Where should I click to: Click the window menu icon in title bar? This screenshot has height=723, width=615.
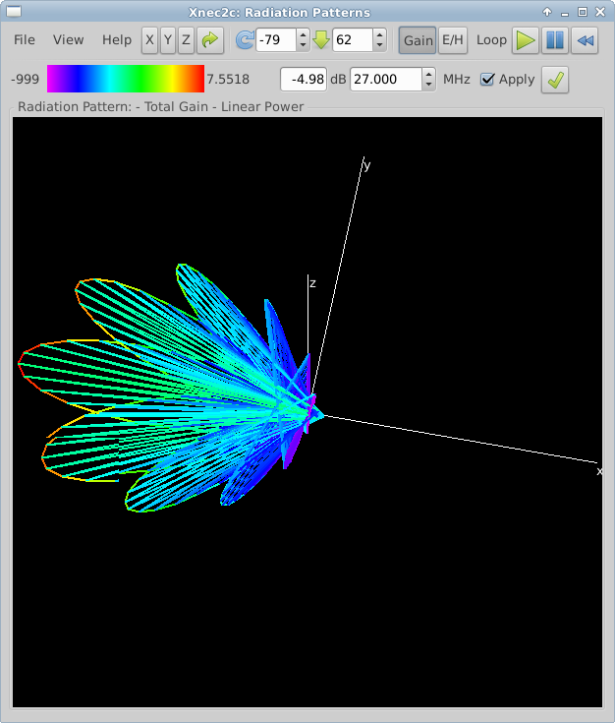tap(13, 12)
